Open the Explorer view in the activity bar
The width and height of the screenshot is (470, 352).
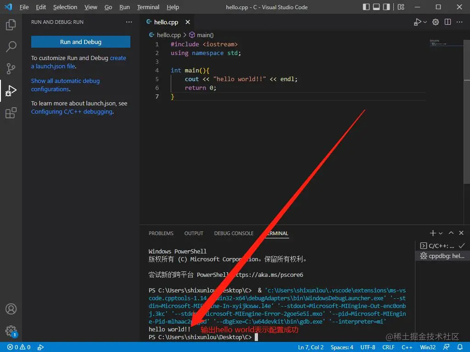[11, 24]
